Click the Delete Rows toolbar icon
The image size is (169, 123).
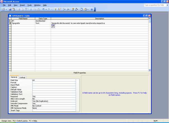[x=68, y=9]
